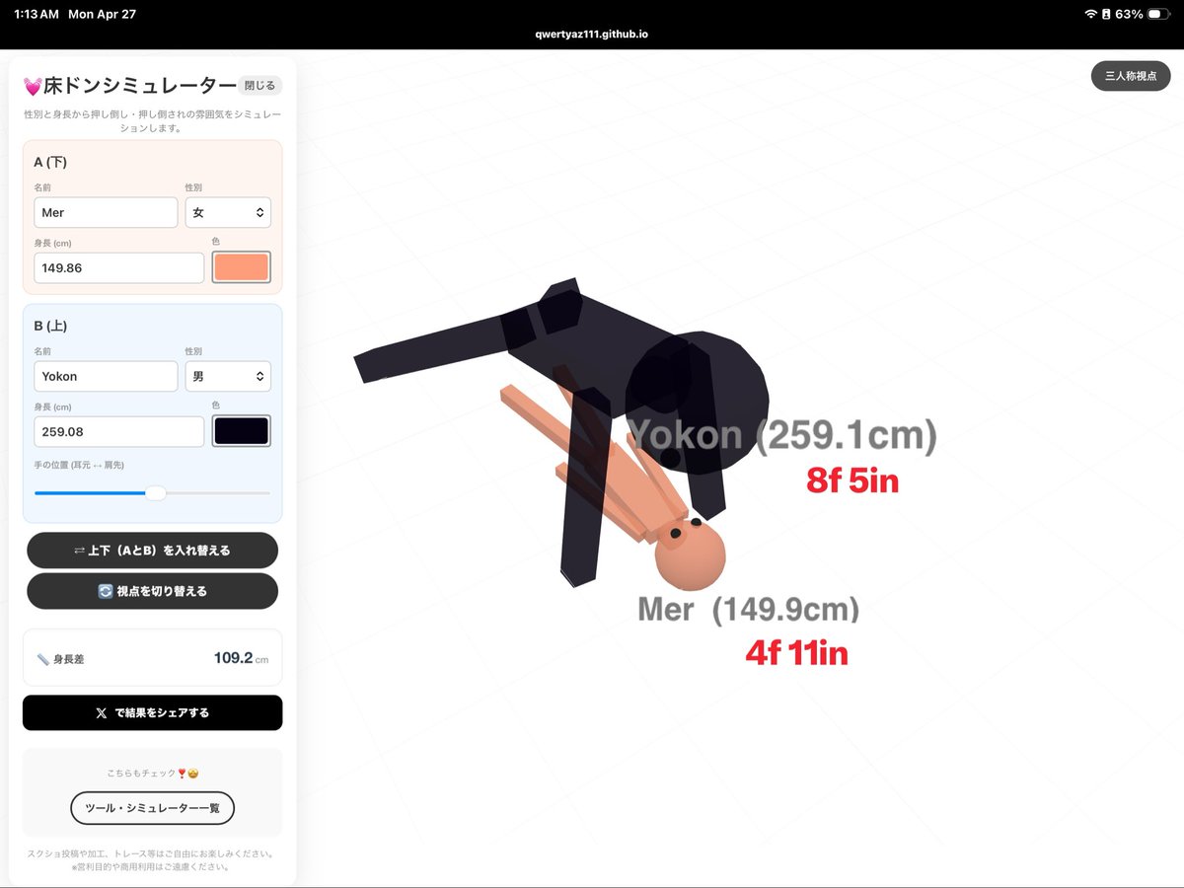Adjust the 手の位置 hand position slider

pos(152,492)
